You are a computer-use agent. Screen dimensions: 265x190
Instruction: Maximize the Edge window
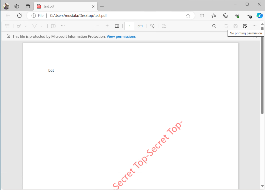point(247,4)
